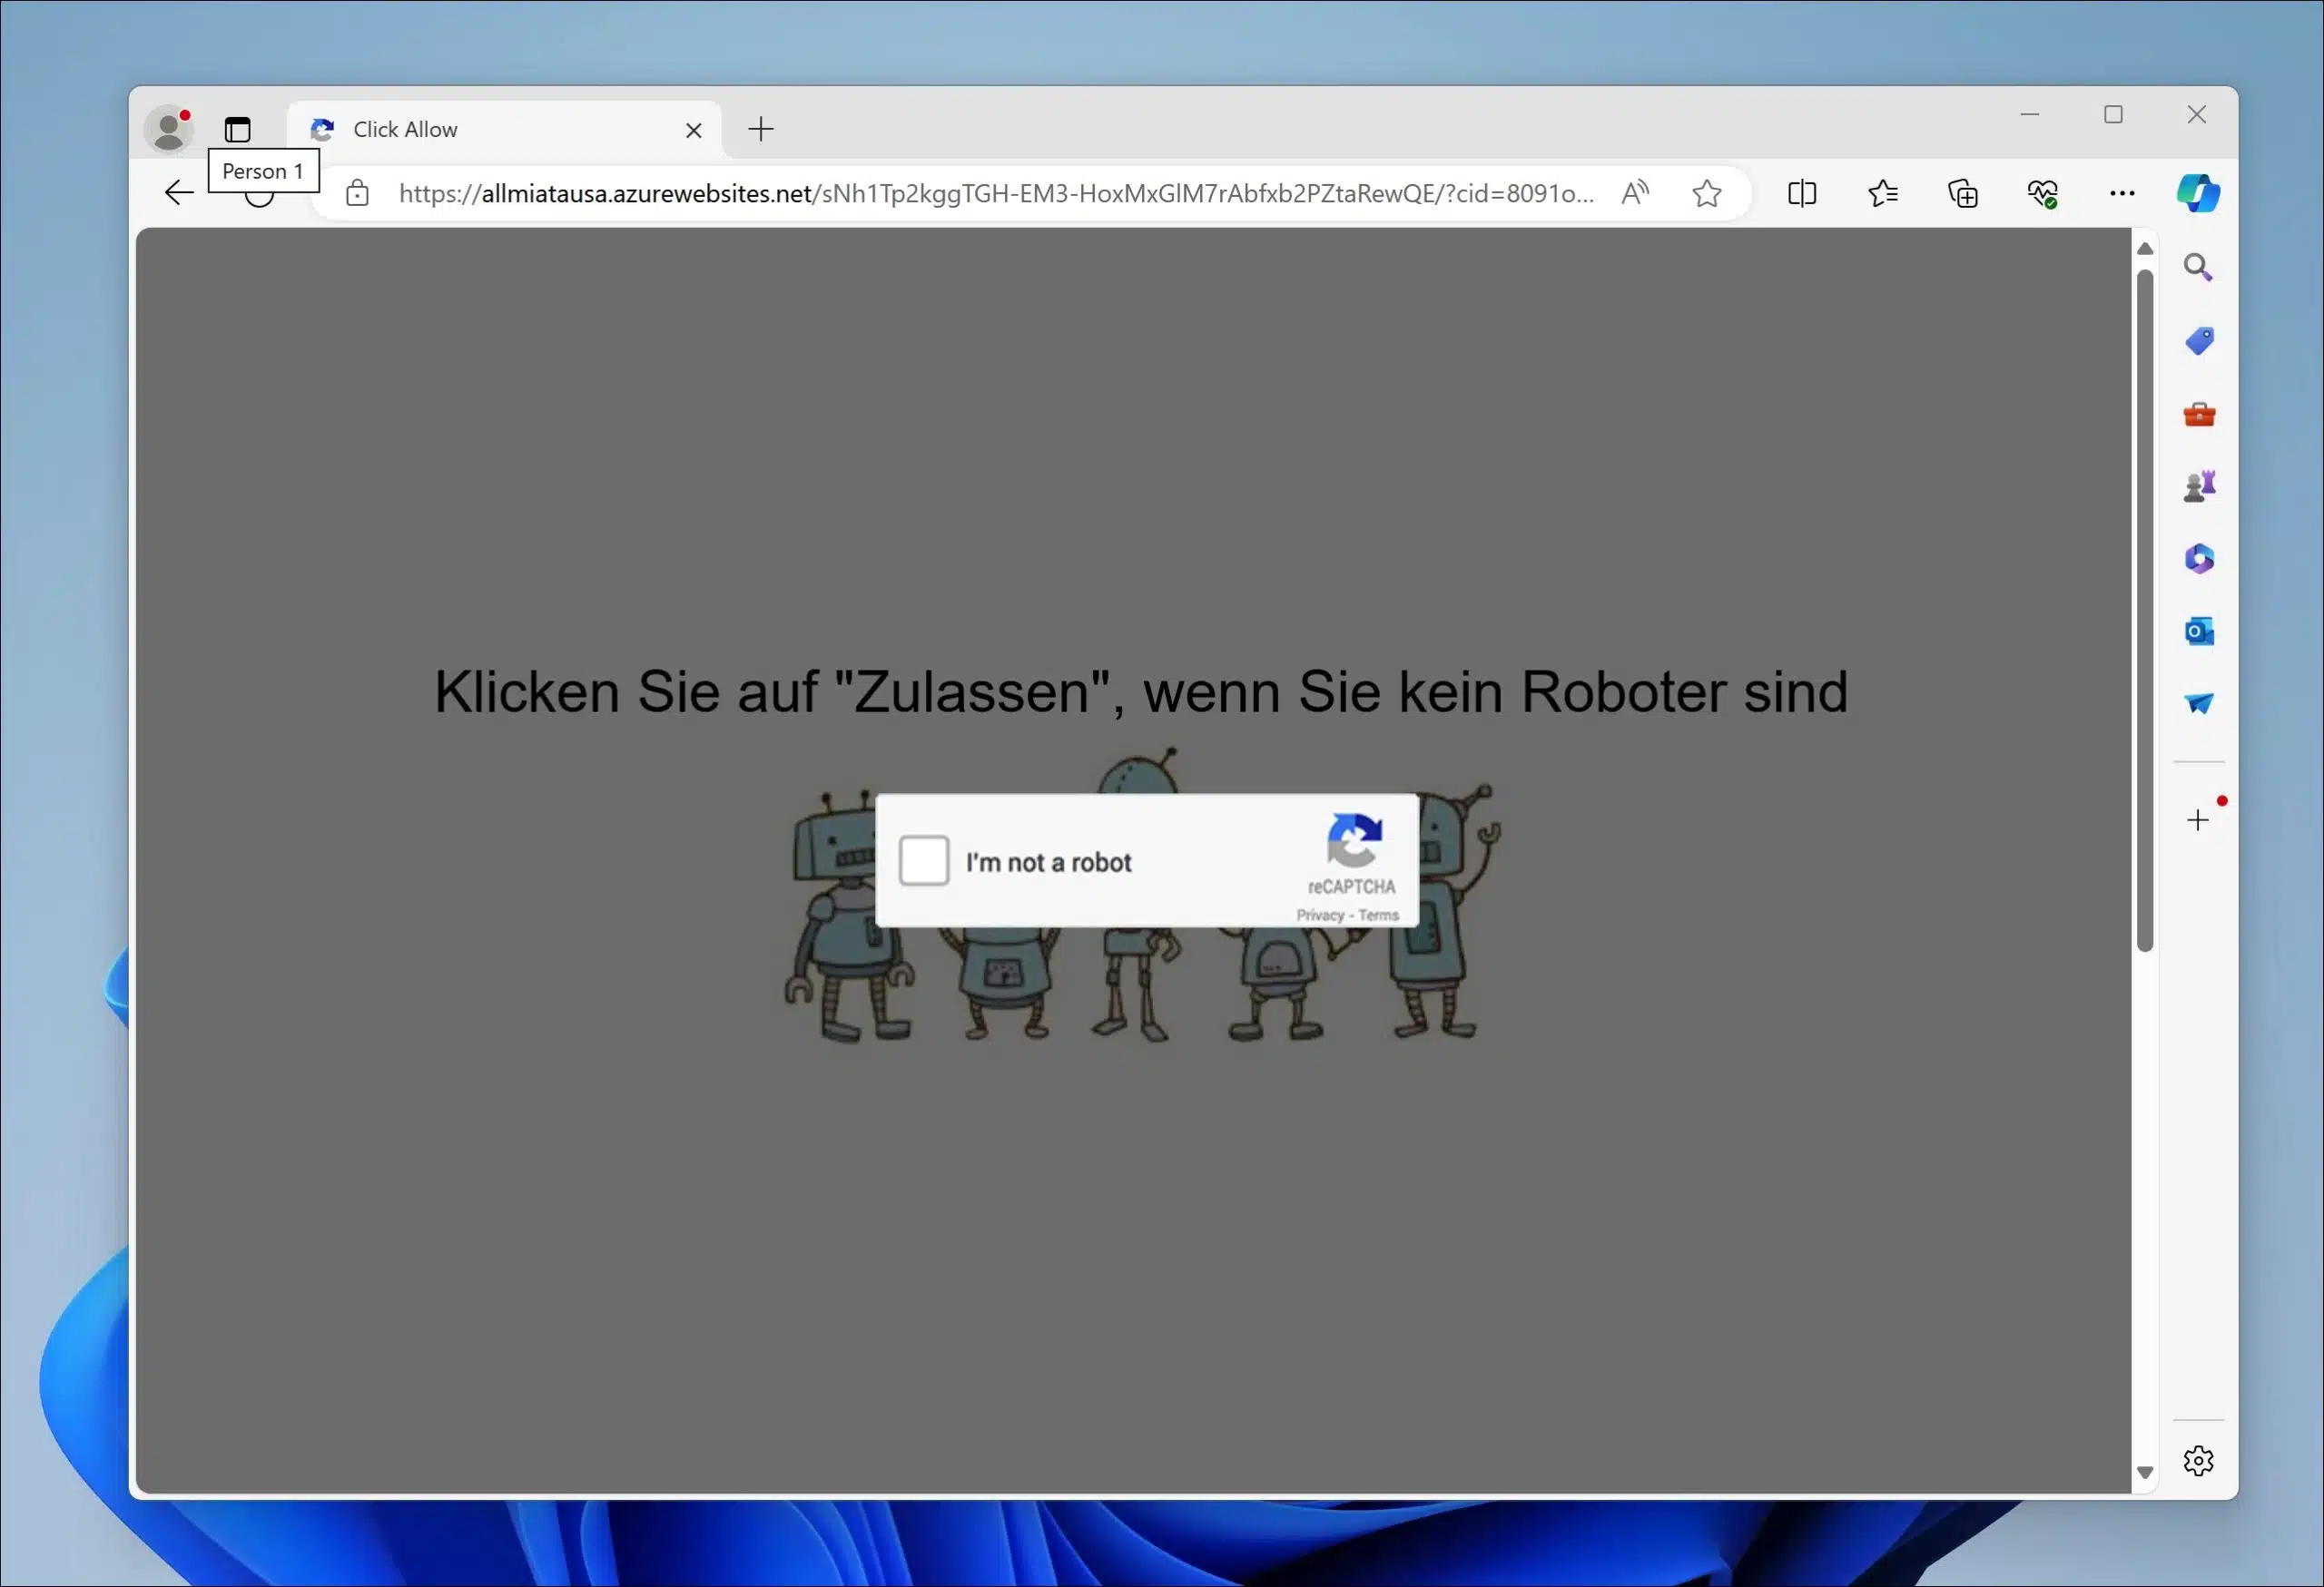Open the Edge shopping icon panel
The width and height of the screenshot is (2324, 1587).
coord(2199,339)
